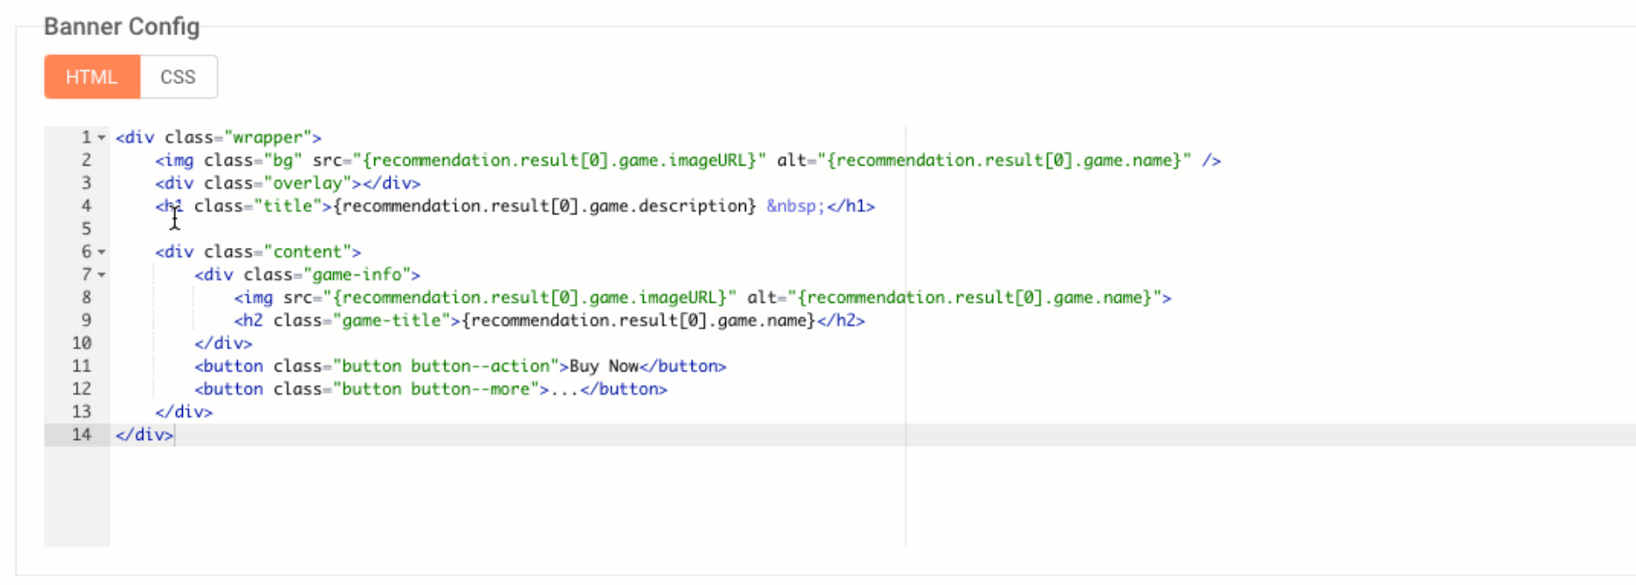The width and height of the screenshot is (1636, 585).
Task: Click the "bg" class value on line 2
Action: [x=282, y=160]
